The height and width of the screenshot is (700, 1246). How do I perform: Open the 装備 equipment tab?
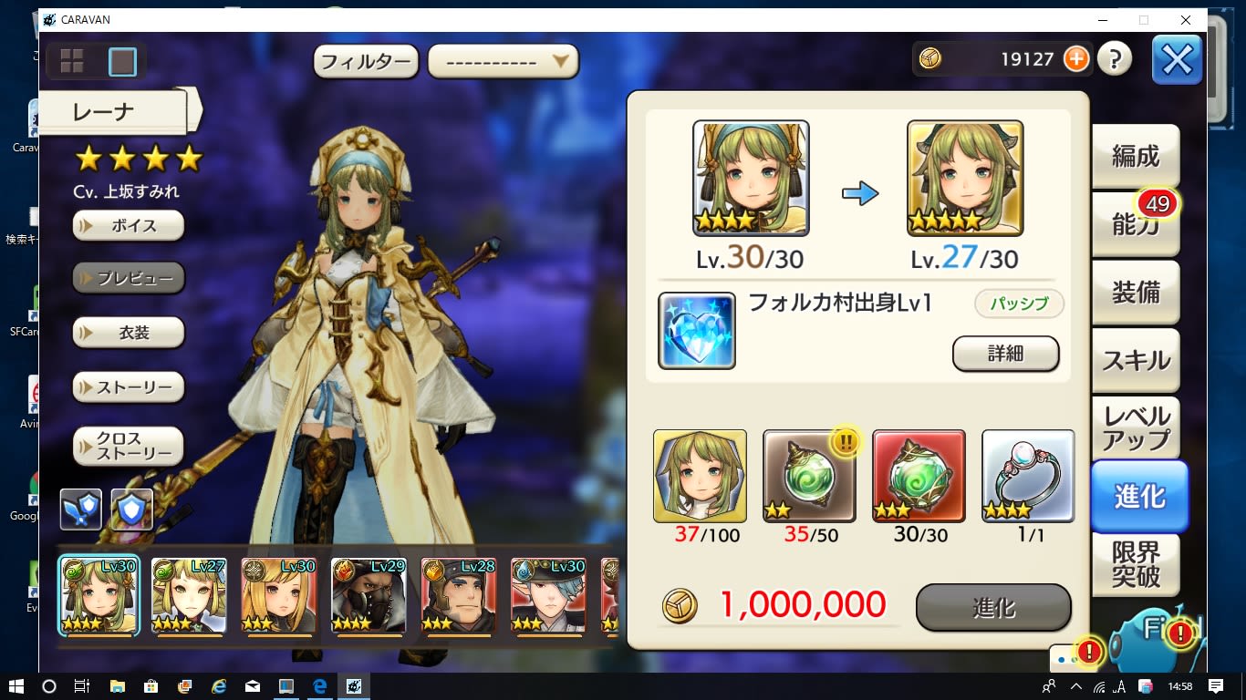coord(1136,293)
